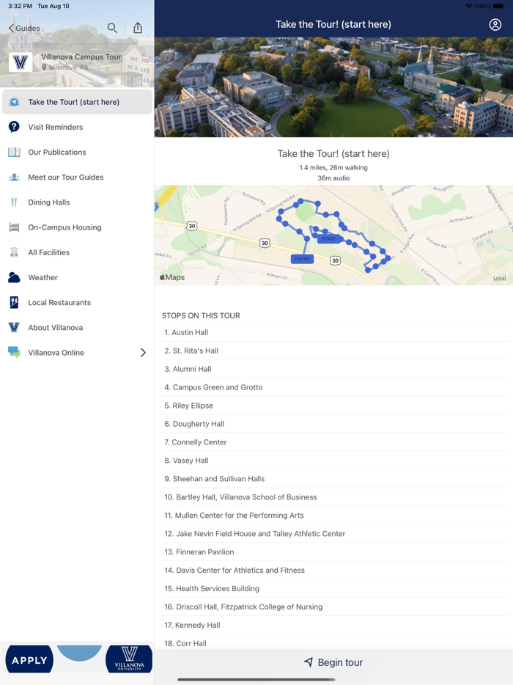Screen dimensions: 513x685
Task: Select stop 17. Kennedy Hall
Action: tap(336, 626)
